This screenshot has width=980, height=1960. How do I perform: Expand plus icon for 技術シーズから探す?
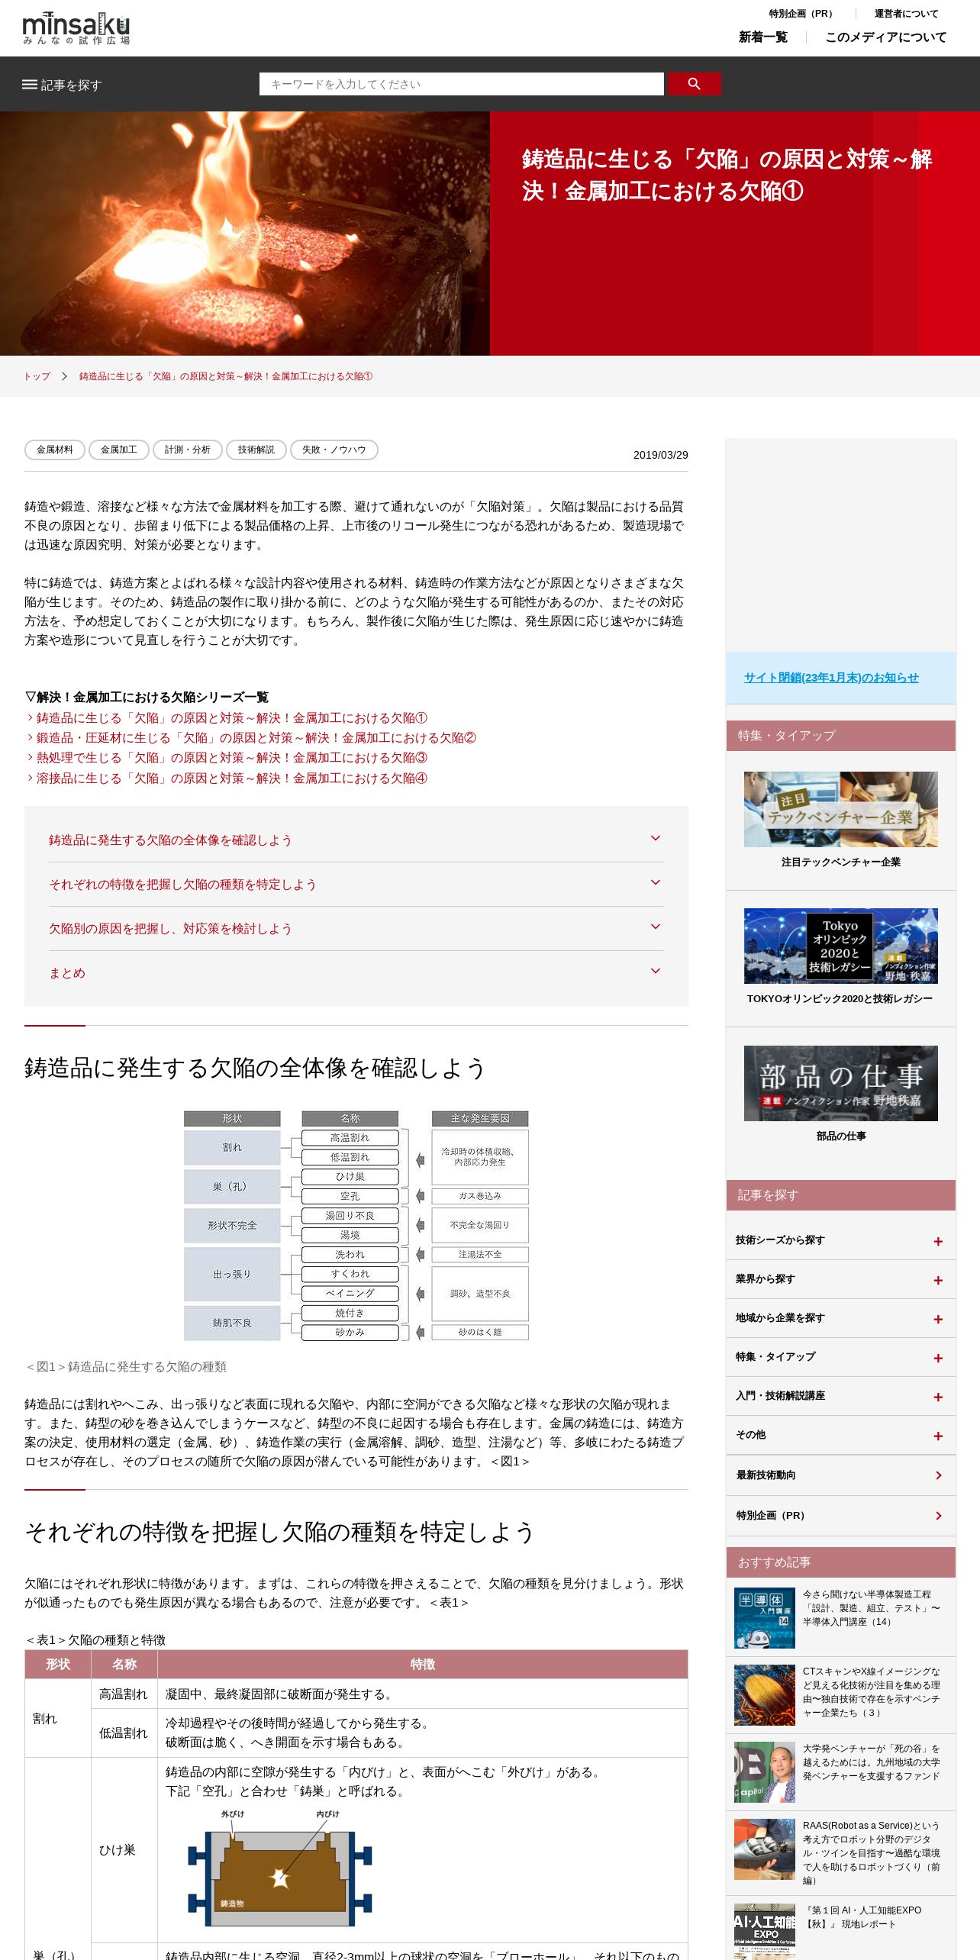[938, 1242]
